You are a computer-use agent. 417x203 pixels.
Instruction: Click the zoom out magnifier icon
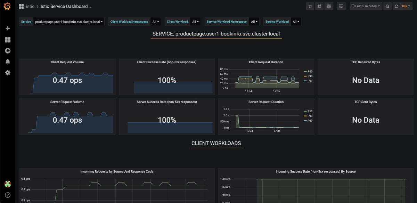(x=387, y=6)
